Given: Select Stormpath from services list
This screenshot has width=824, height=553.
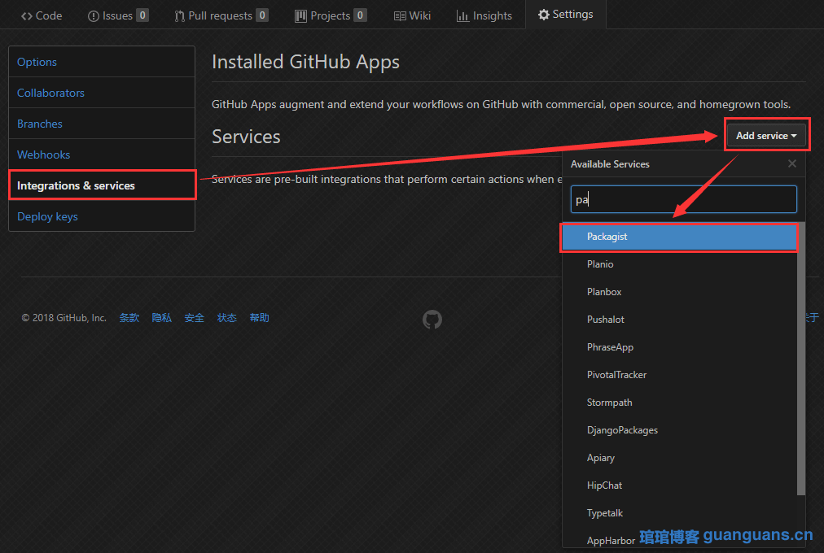Looking at the screenshot, I should pos(680,403).
